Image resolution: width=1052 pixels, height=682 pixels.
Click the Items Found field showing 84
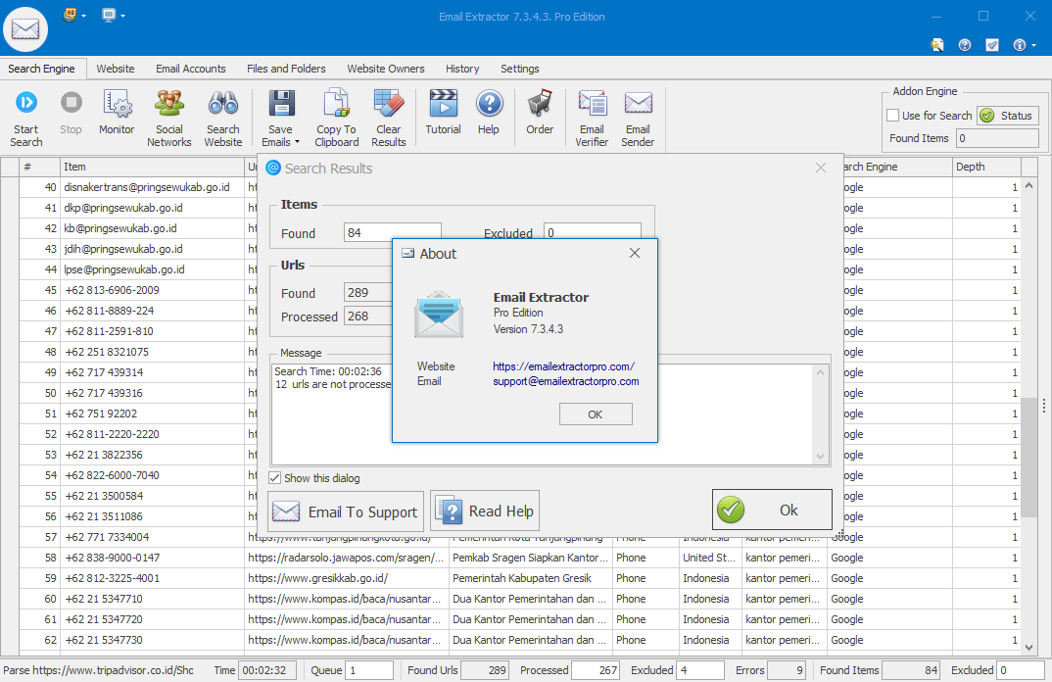[392, 232]
